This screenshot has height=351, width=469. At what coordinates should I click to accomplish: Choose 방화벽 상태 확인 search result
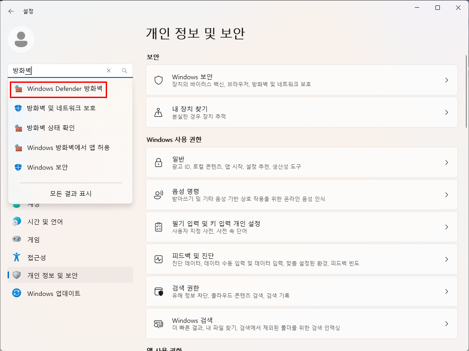tap(70, 128)
